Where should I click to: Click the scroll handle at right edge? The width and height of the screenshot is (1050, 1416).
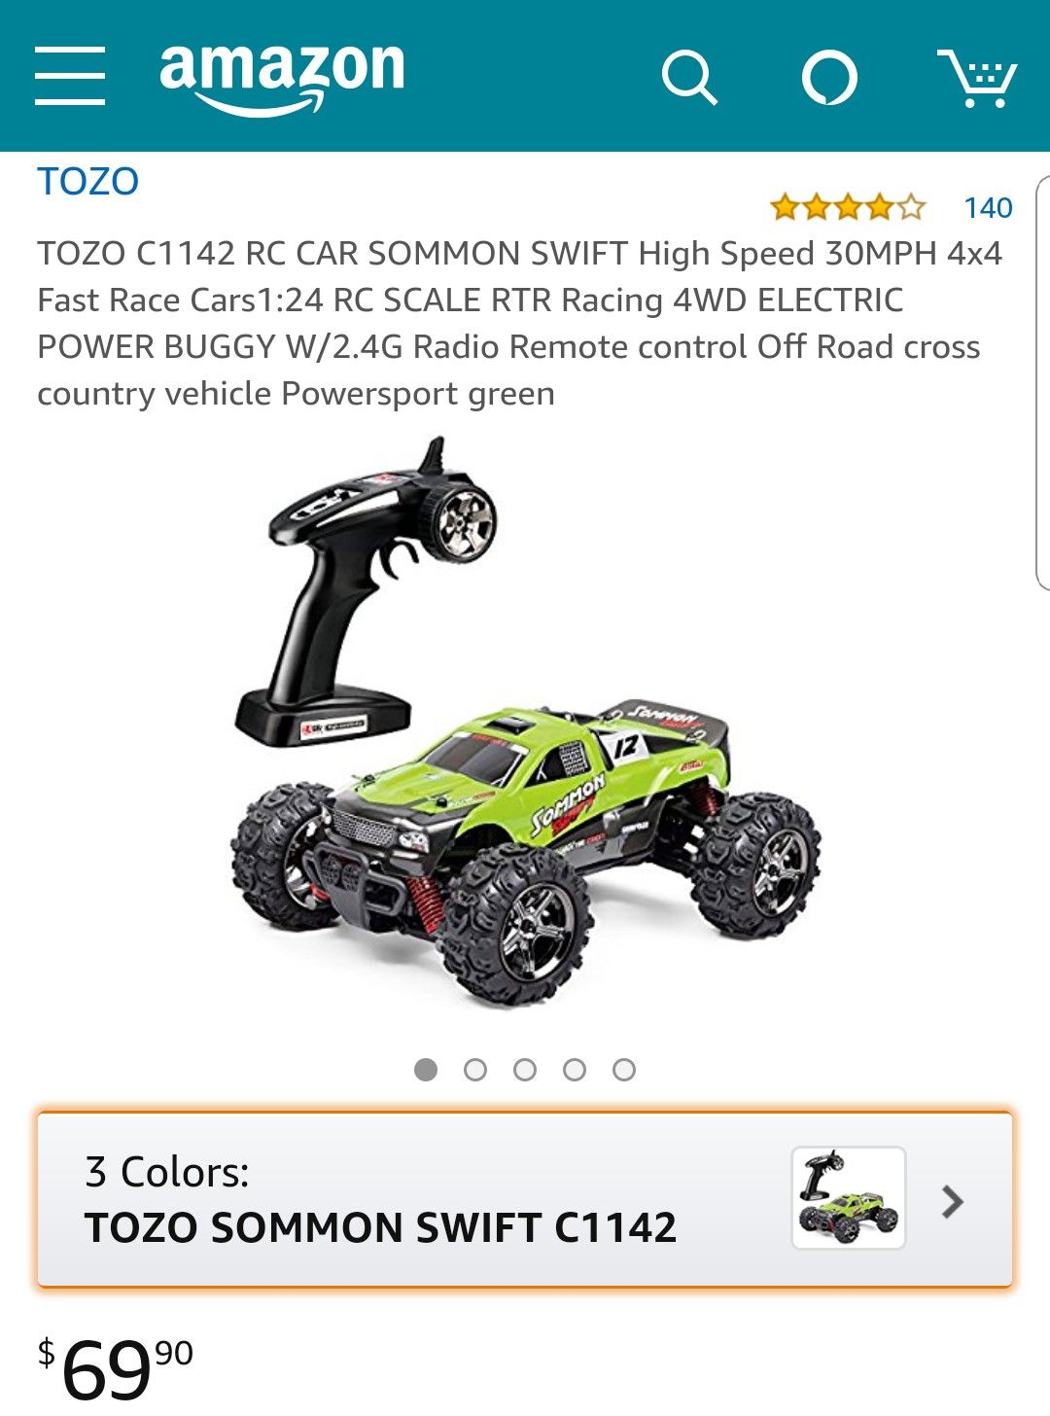[x=1043, y=383]
